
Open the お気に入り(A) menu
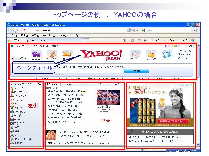point(49,36)
